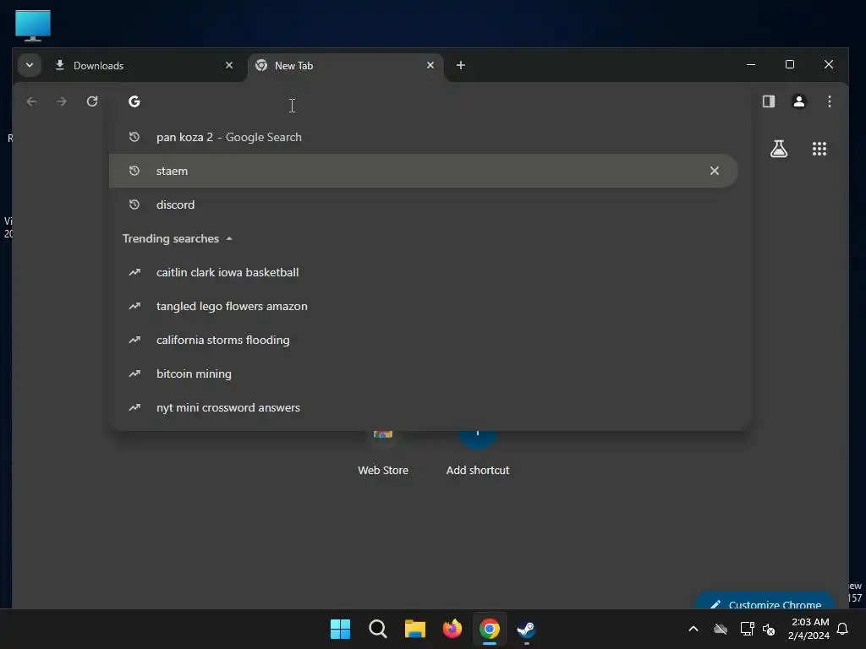Viewport: 866px width, 649px height.
Task: Switch to the New Tab tab
Action: click(x=346, y=66)
